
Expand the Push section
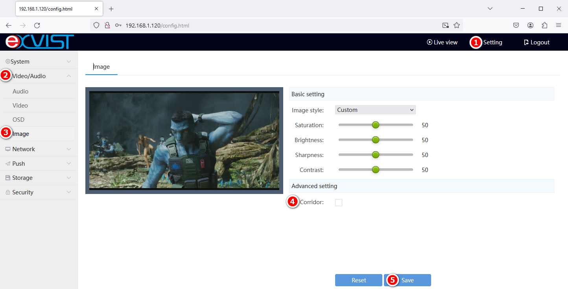click(x=39, y=164)
